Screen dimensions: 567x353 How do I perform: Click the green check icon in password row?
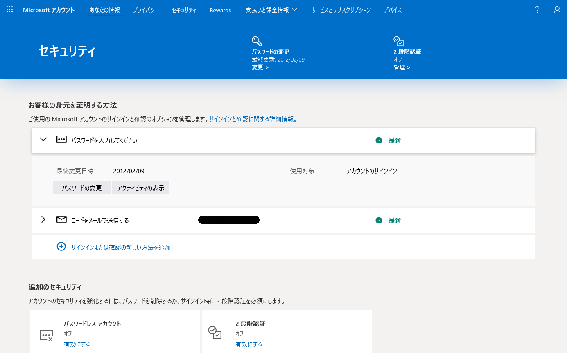[379, 140]
